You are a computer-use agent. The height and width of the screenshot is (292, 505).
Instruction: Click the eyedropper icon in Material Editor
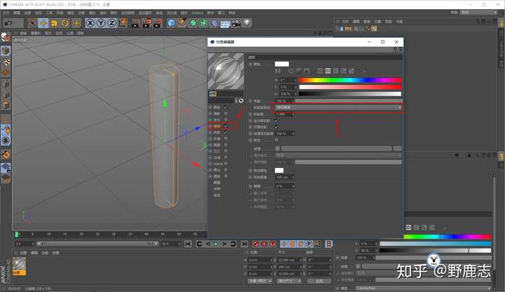point(363,71)
